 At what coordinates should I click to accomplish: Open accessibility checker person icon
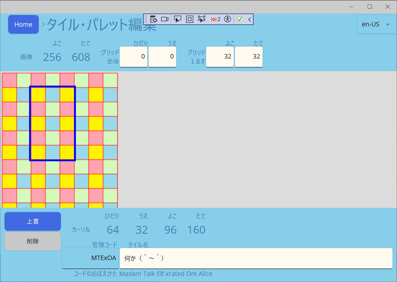pos(227,19)
